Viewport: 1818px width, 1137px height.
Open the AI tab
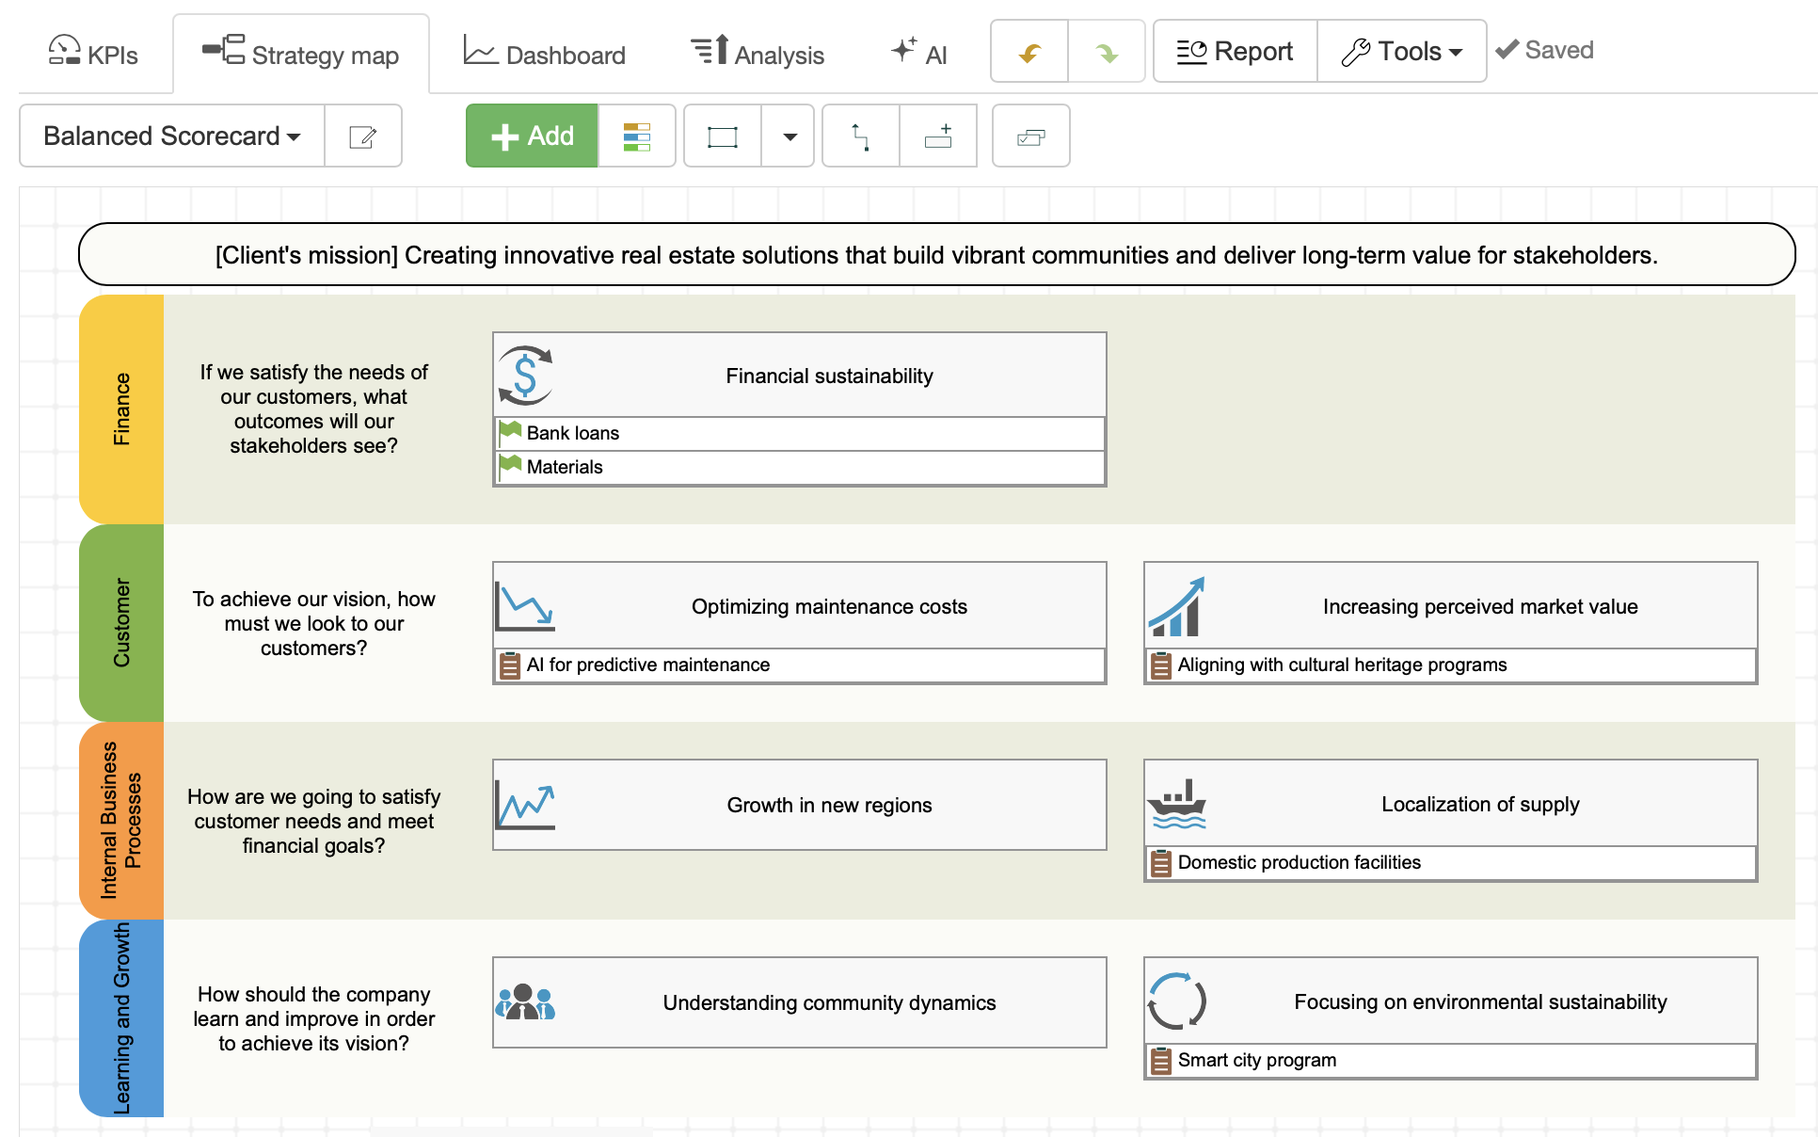pyautogui.click(x=918, y=55)
